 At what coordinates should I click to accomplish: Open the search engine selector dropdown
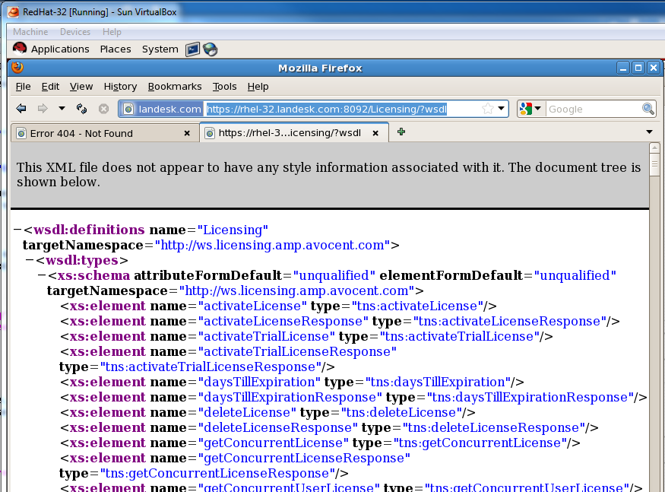530,109
